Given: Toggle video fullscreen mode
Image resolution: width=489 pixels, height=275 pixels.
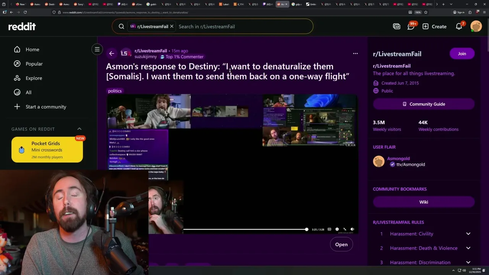Looking at the screenshot, I should (345, 229).
